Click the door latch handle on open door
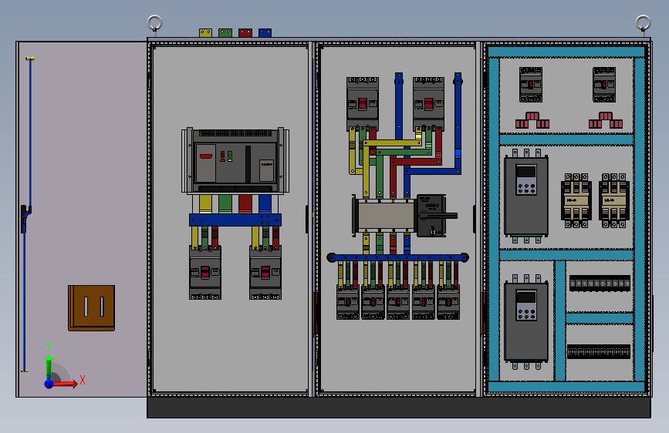 pos(25,218)
